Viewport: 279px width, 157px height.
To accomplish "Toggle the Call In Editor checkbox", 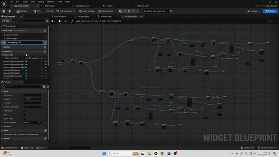I will [24, 119].
